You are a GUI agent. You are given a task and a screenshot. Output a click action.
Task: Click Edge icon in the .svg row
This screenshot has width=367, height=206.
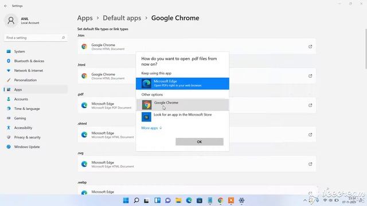click(84, 164)
